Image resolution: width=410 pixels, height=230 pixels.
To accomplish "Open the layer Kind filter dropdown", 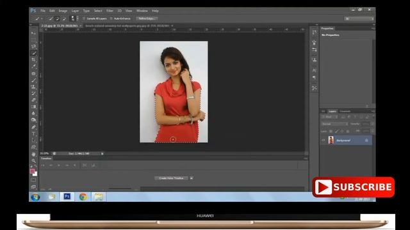I will point(330,117).
